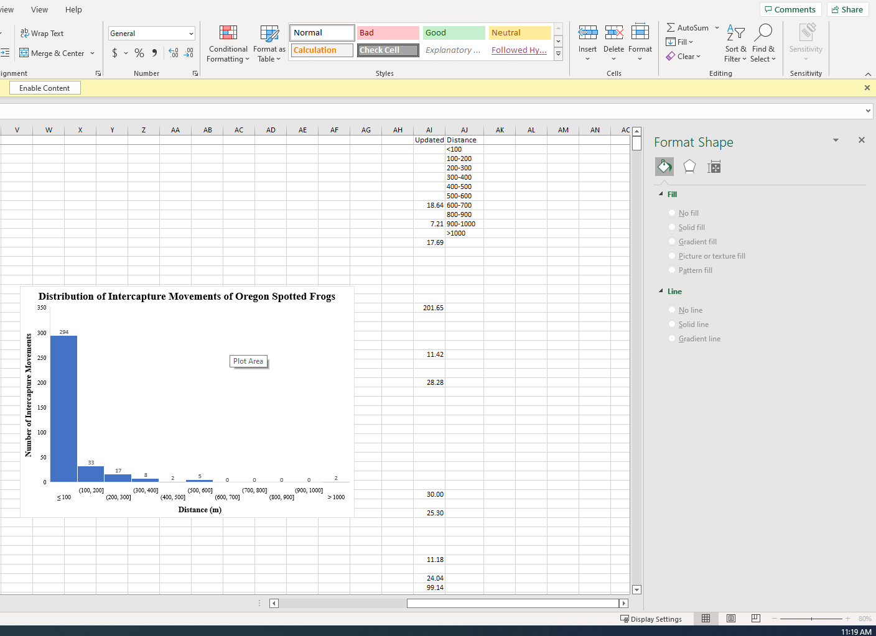Open the View ribbon tab

(x=39, y=9)
